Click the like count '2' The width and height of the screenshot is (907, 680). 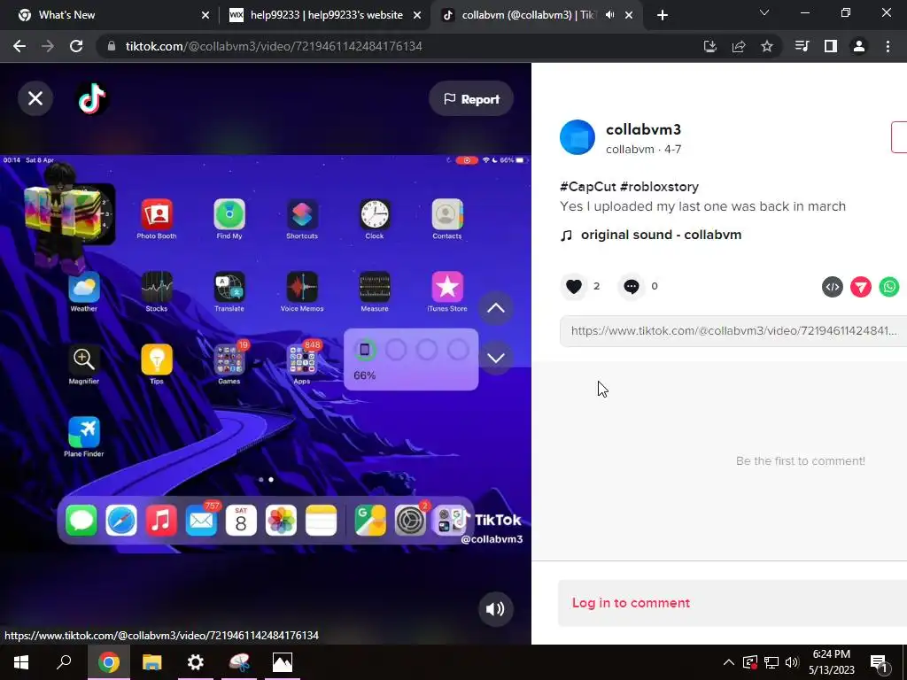point(596,286)
